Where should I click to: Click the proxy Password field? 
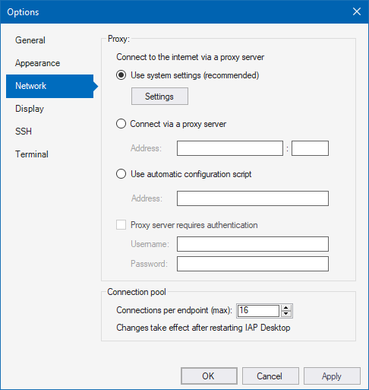tap(253, 264)
